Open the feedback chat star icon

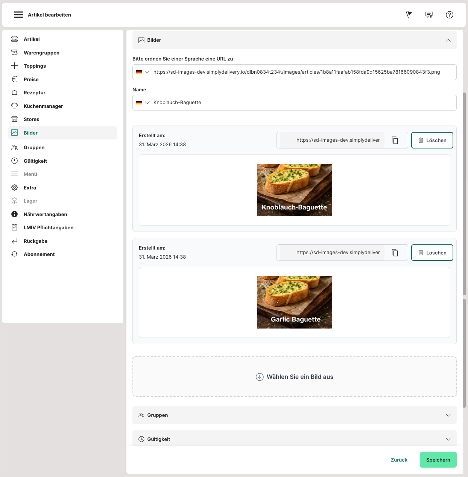coord(429,15)
